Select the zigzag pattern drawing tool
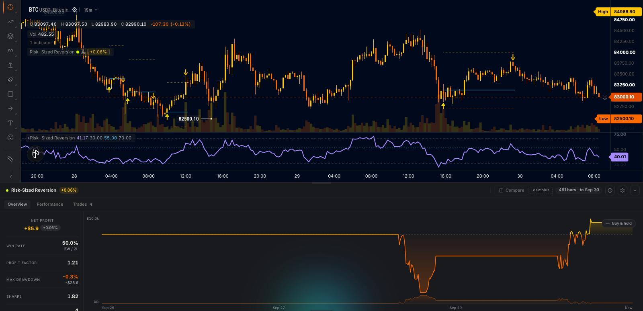Viewport: 643px width, 311px height. [x=10, y=51]
